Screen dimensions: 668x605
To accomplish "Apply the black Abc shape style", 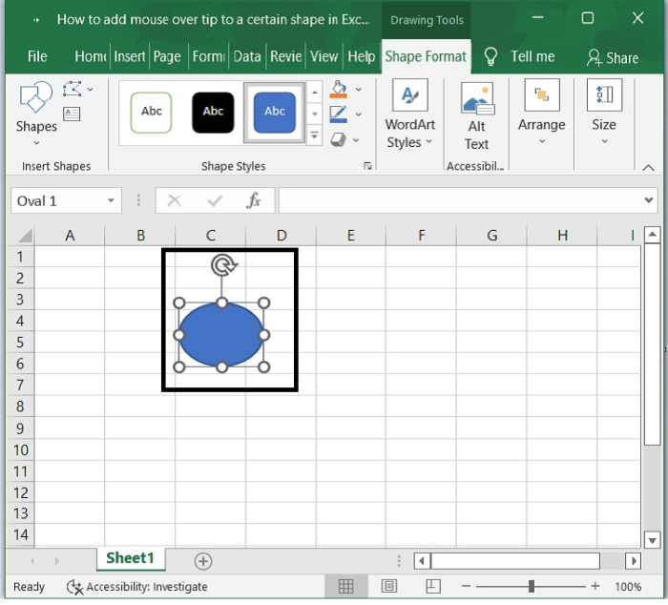I will click(213, 113).
